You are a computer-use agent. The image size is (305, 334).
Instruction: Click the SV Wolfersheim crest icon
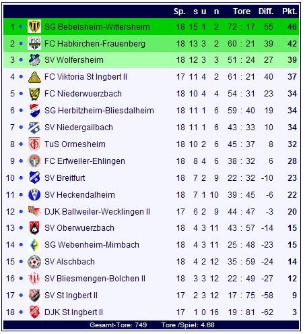[34, 60]
